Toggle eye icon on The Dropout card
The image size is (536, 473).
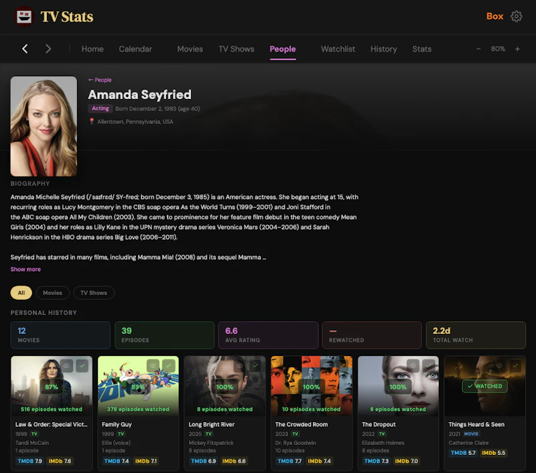[x=413, y=366]
